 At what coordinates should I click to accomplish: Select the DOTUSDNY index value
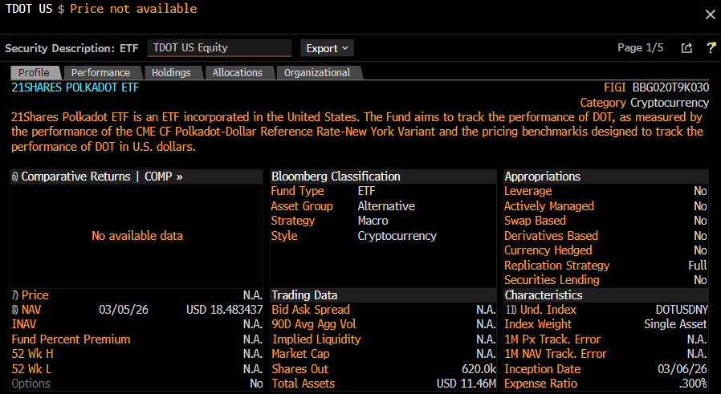point(681,310)
